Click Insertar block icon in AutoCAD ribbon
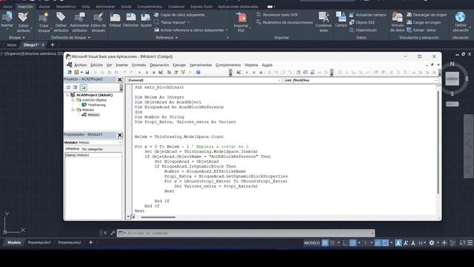Screen dimensions: 474x267 coord(7,17)
